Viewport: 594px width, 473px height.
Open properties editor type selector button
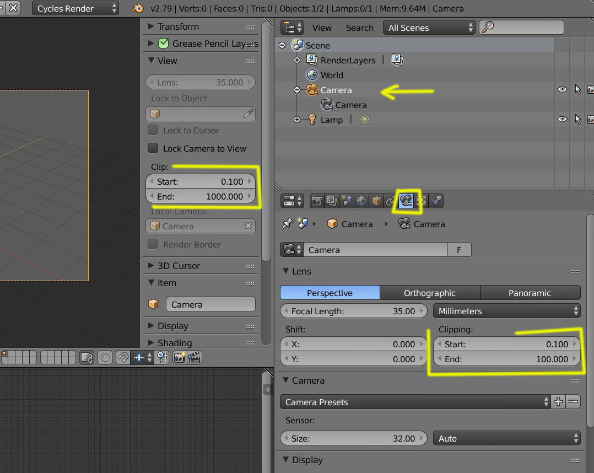click(292, 201)
